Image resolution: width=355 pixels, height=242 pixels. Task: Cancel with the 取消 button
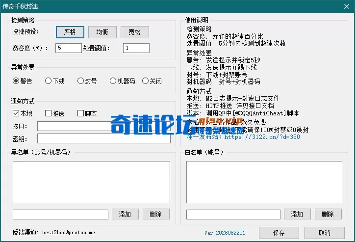[325, 233]
